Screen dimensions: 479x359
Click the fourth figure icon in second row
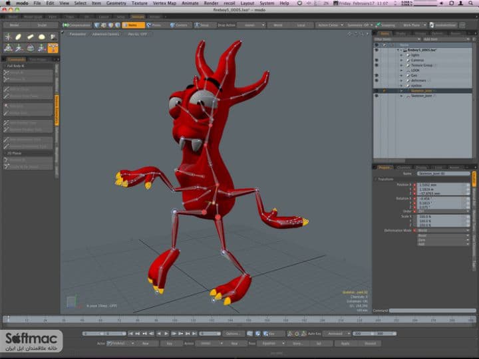(x=41, y=48)
